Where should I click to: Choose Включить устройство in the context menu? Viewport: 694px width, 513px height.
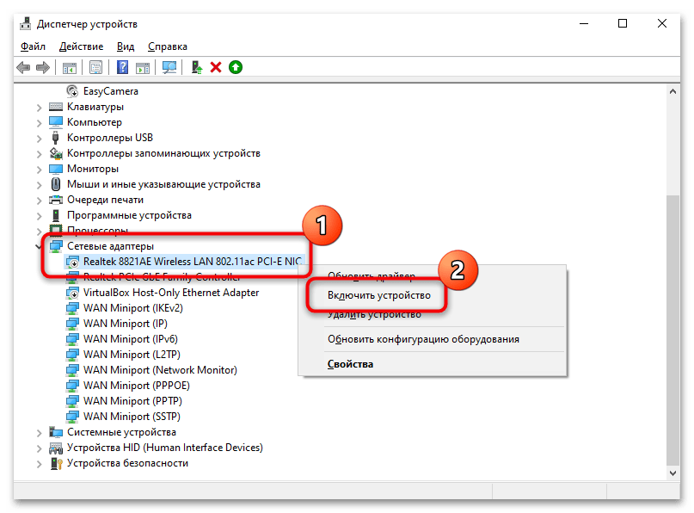[378, 295]
